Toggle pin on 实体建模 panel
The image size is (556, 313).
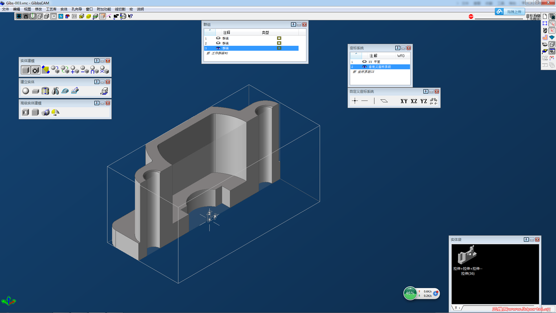point(97,61)
